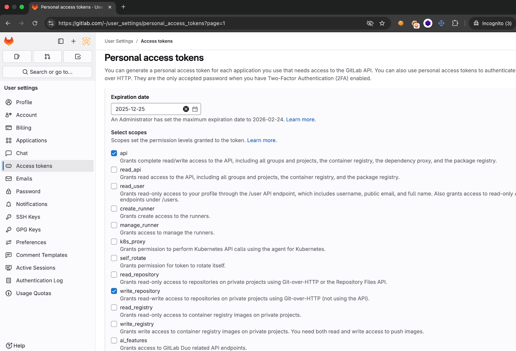Open the user avatar menu
The image size is (516, 351).
pyautogui.click(x=86, y=41)
